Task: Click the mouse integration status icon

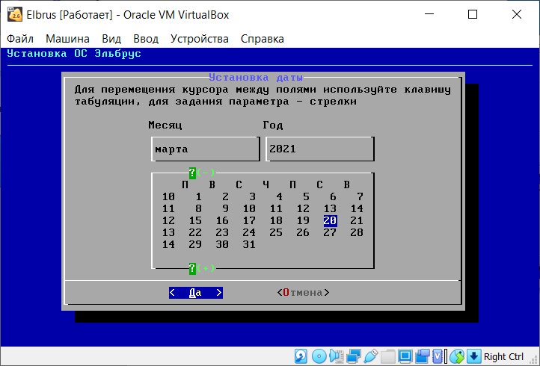Action: [x=457, y=356]
